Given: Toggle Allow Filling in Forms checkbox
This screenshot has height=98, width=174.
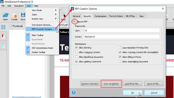Looking at the screenshot, I should [120, 57].
